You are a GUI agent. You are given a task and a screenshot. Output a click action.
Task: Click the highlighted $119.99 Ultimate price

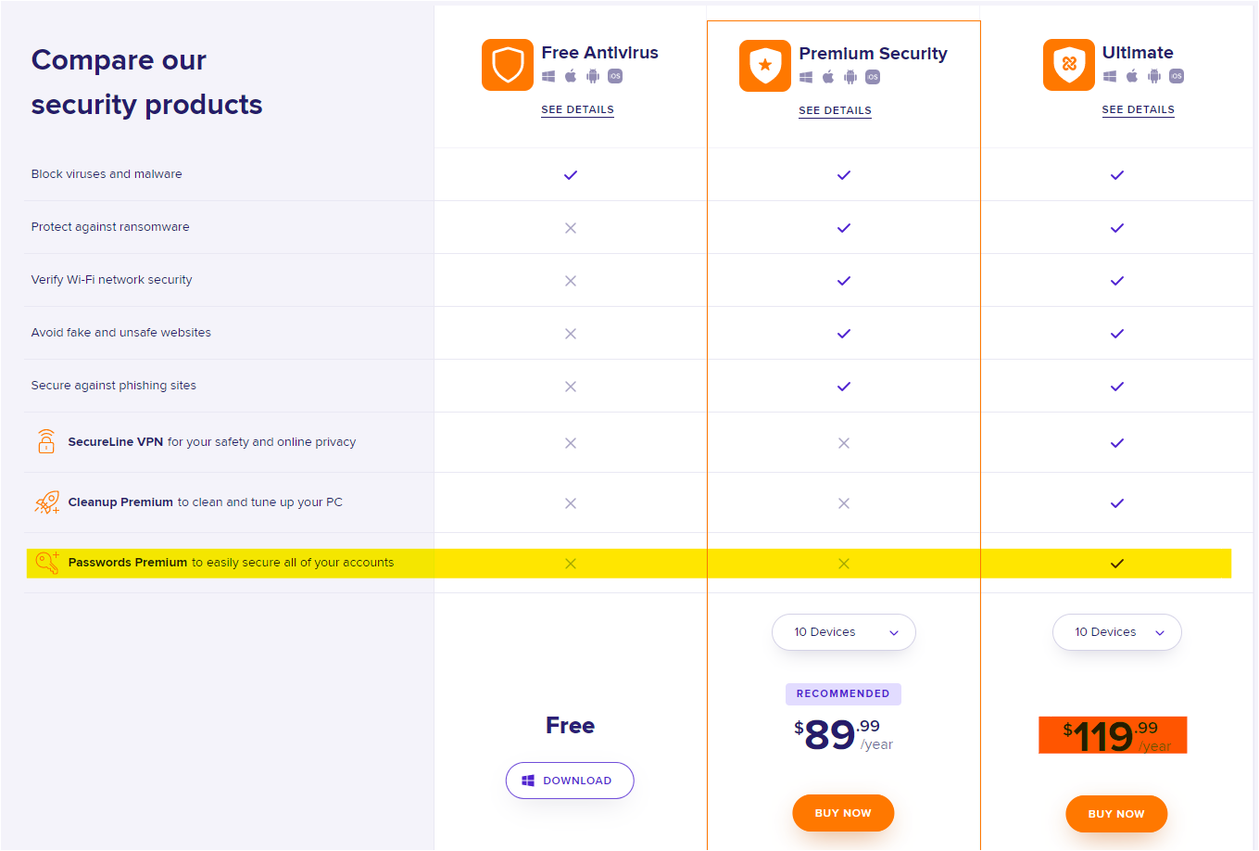1112,735
